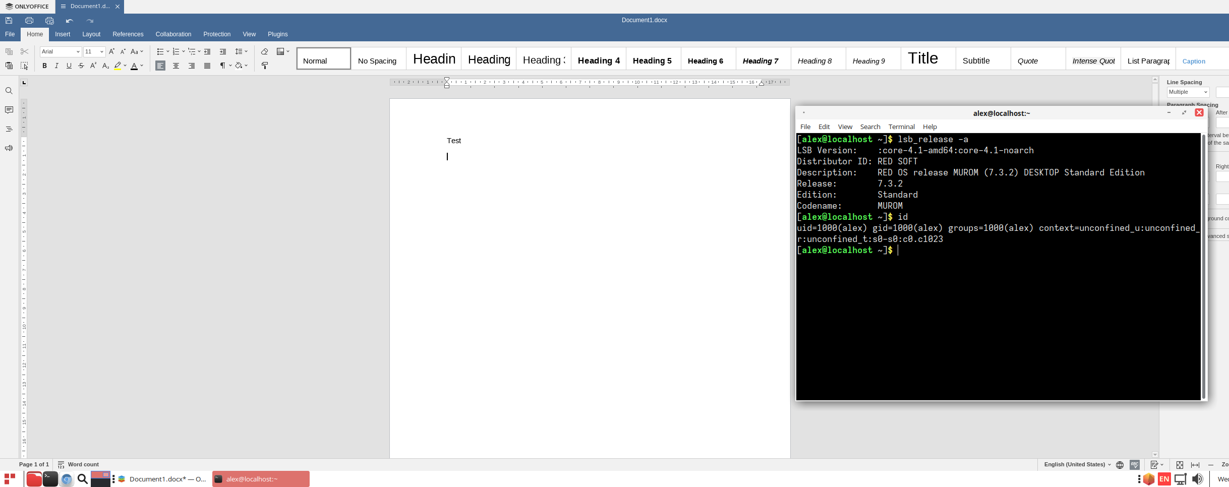Open the Search menu in terminal window
The image size is (1229, 487).
coord(870,127)
